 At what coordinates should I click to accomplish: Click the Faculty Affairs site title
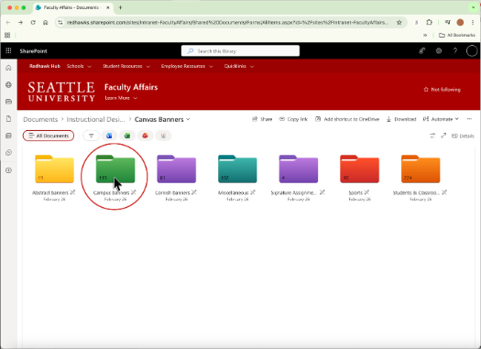tap(131, 87)
